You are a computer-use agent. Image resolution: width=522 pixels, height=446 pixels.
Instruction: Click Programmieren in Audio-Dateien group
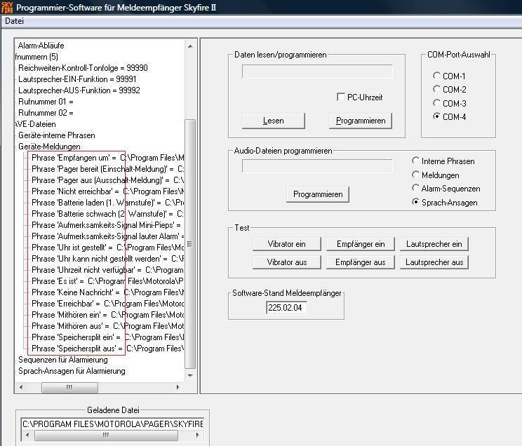coord(318,194)
